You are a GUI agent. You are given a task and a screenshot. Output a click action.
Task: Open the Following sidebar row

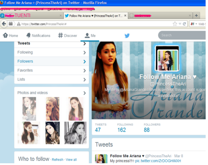pyautogui.click(x=52, y=52)
